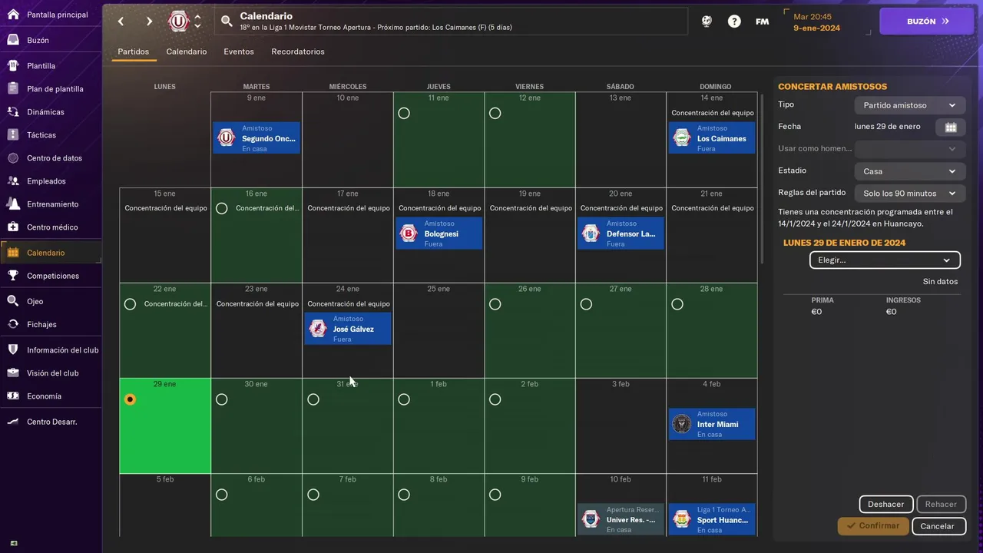Click the football head icon in top bar
The height and width of the screenshot is (553, 983).
click(707, 22)
